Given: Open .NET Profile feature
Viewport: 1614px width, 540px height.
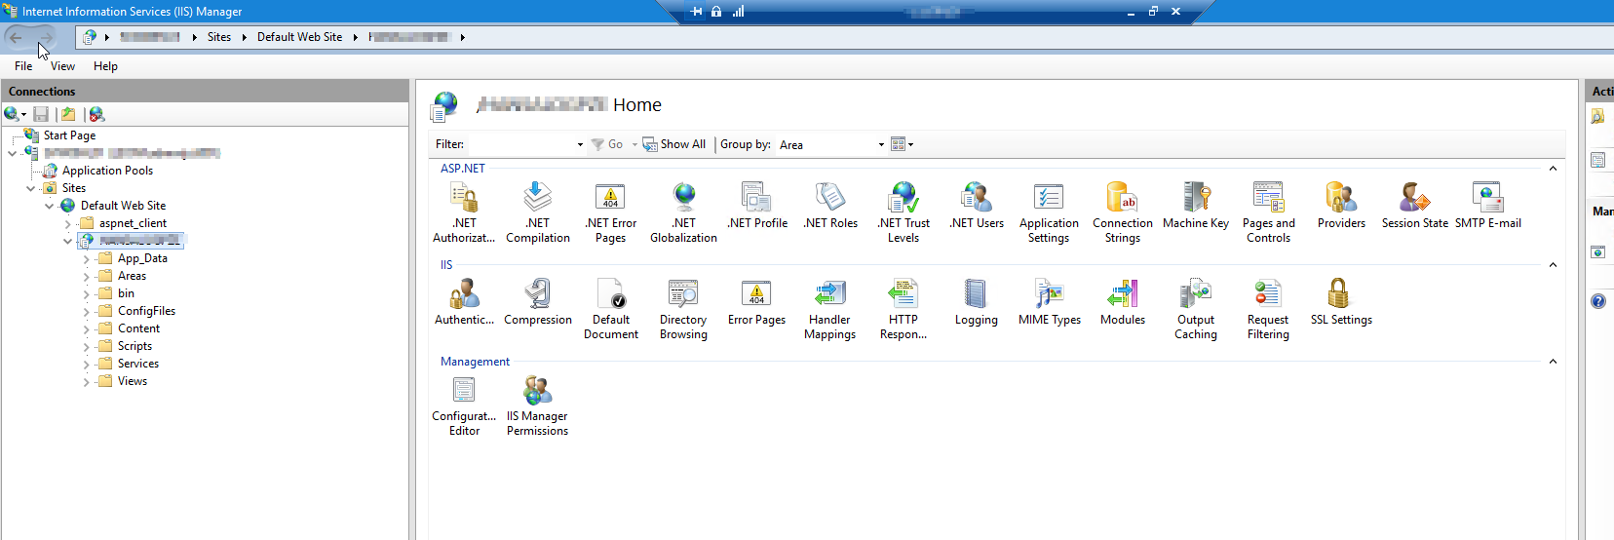Looking at the screenshot, I should coord(757,205).
